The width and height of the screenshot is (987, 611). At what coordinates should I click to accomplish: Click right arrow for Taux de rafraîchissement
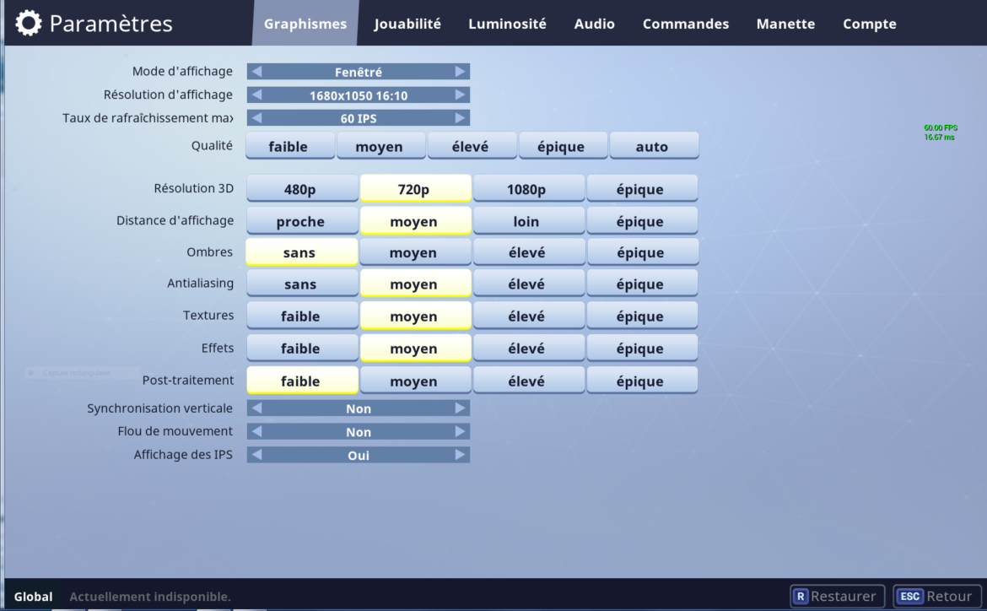[460, 118]
